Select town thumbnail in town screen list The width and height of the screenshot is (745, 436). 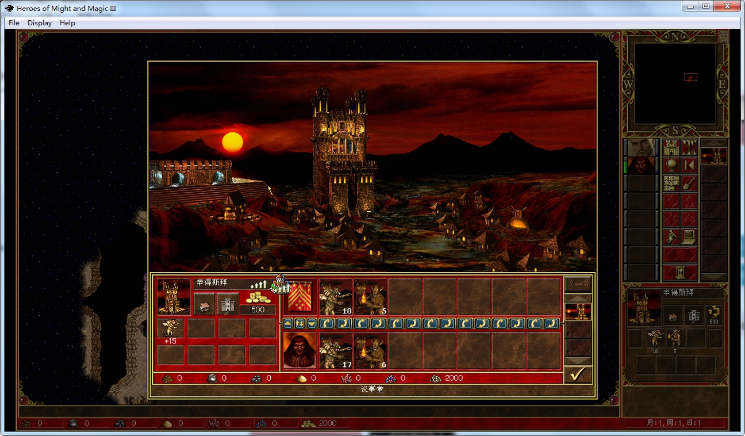click(x=578, y=311)
